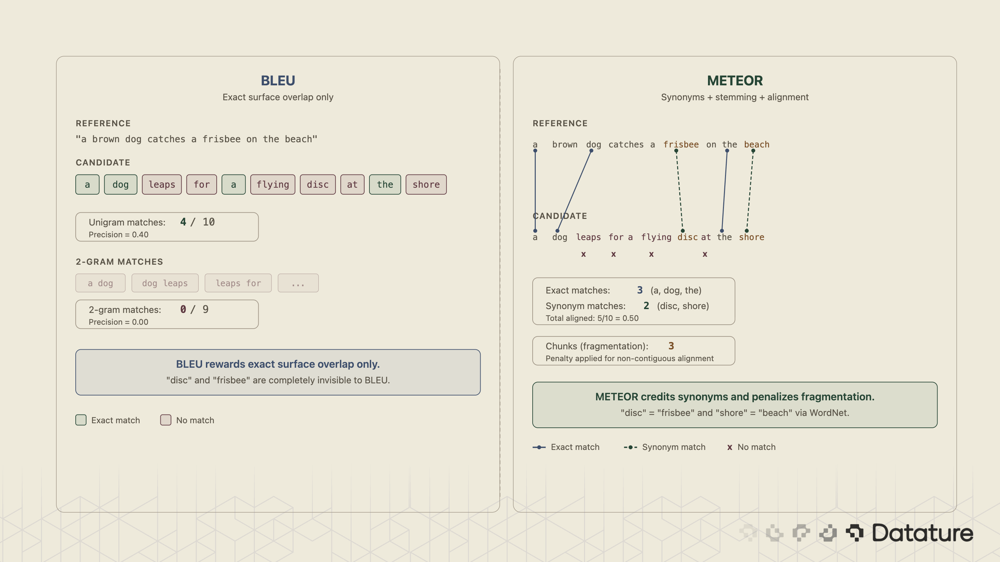This screenshot has height=562, width=1000.
Task: Select the faintest leftmost Datature logo mark
Action: coord(747,533)
